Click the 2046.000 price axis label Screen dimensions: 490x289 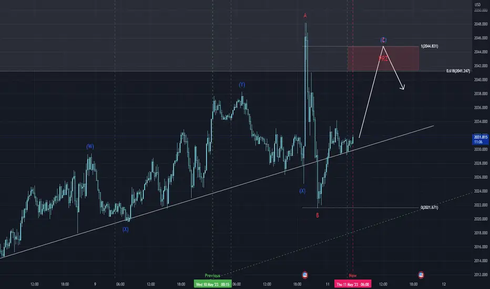click(x=481, y=38)
